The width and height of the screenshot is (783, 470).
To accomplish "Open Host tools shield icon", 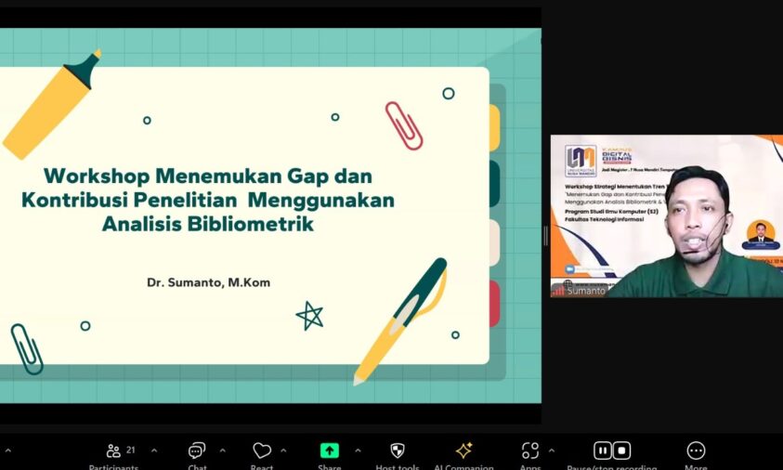I will click(398, 450).
